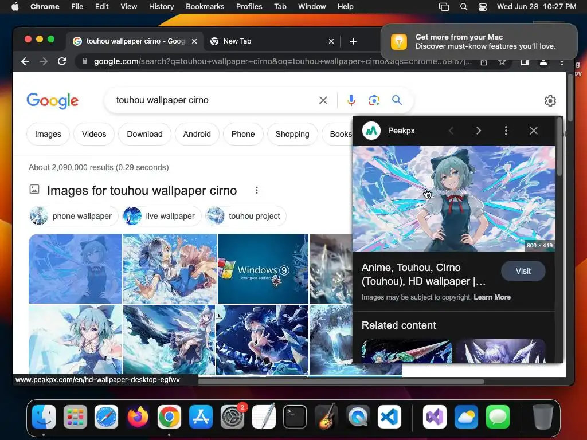Close the New Tab tab

click(331, 41)
